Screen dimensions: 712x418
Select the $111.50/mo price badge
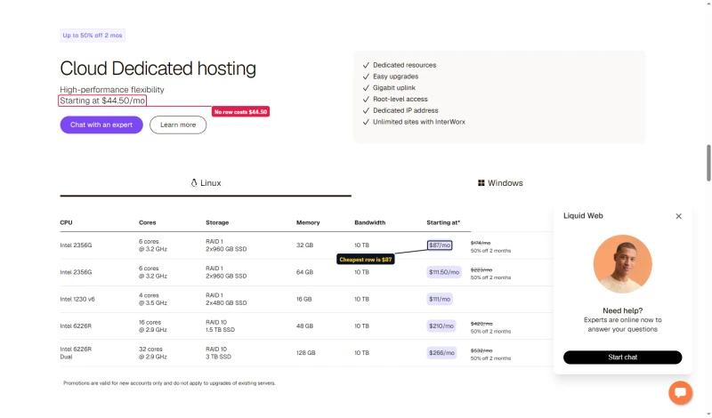444,272
